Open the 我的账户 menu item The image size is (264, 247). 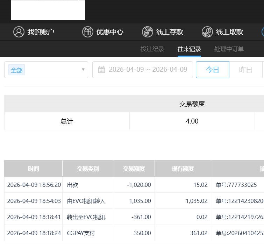coord(41,32)
